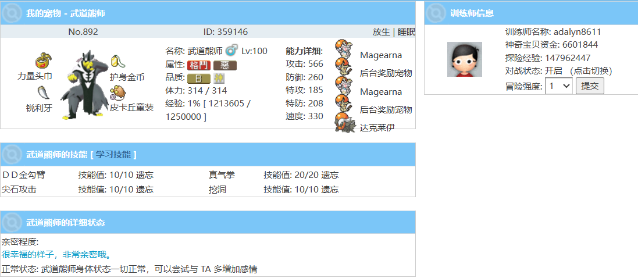Click the 恶 type badge
Image resolution: width=638 pixels, height=278 pixels.
coord(224,65)
